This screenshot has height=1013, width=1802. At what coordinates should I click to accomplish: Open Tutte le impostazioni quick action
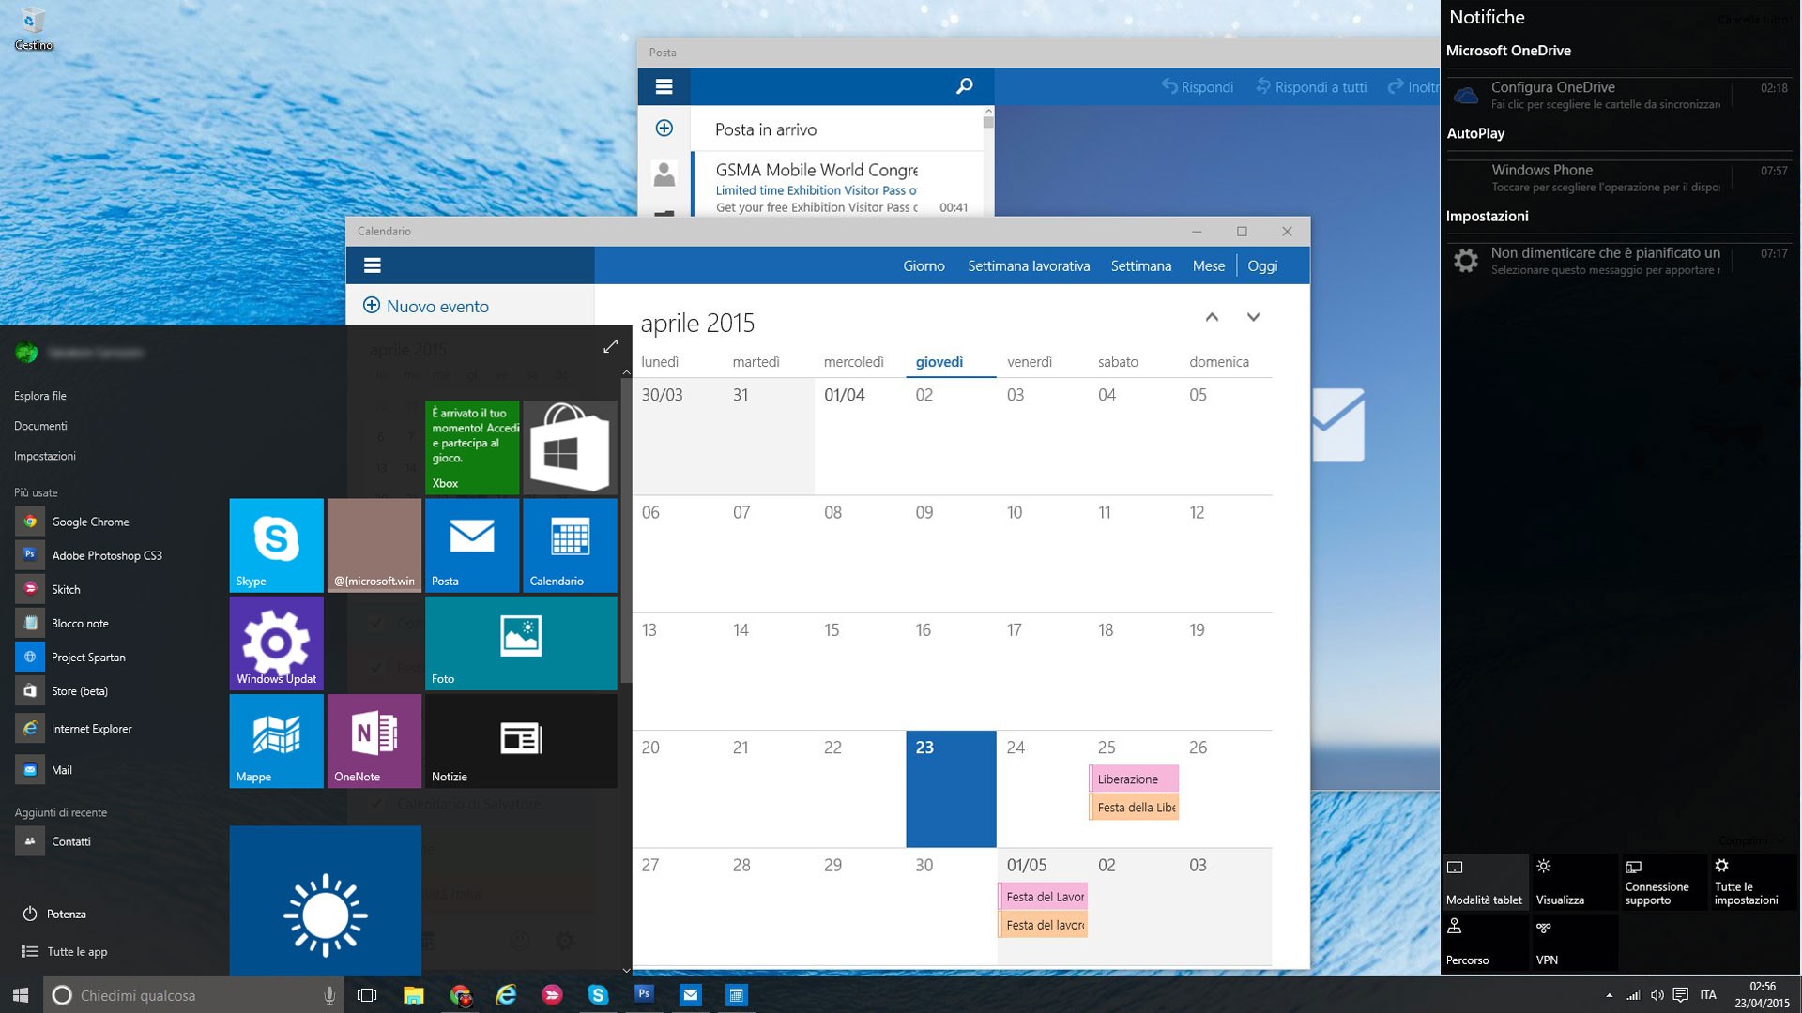tap(1753, 882)
